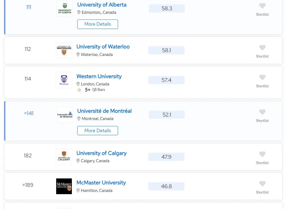
Task: Open More Details for Université de Montréal
Action: (x=98, y=131)
